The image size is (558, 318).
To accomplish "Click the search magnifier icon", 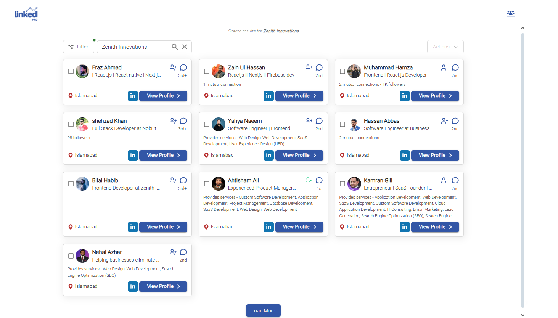I will click(x=175, y=47).
